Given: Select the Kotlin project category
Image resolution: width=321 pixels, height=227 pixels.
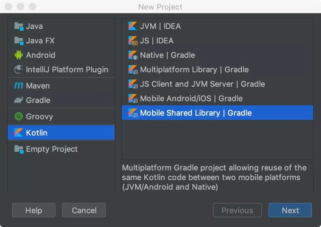Looking at the screenshot, I should click(x=61, y=132).
